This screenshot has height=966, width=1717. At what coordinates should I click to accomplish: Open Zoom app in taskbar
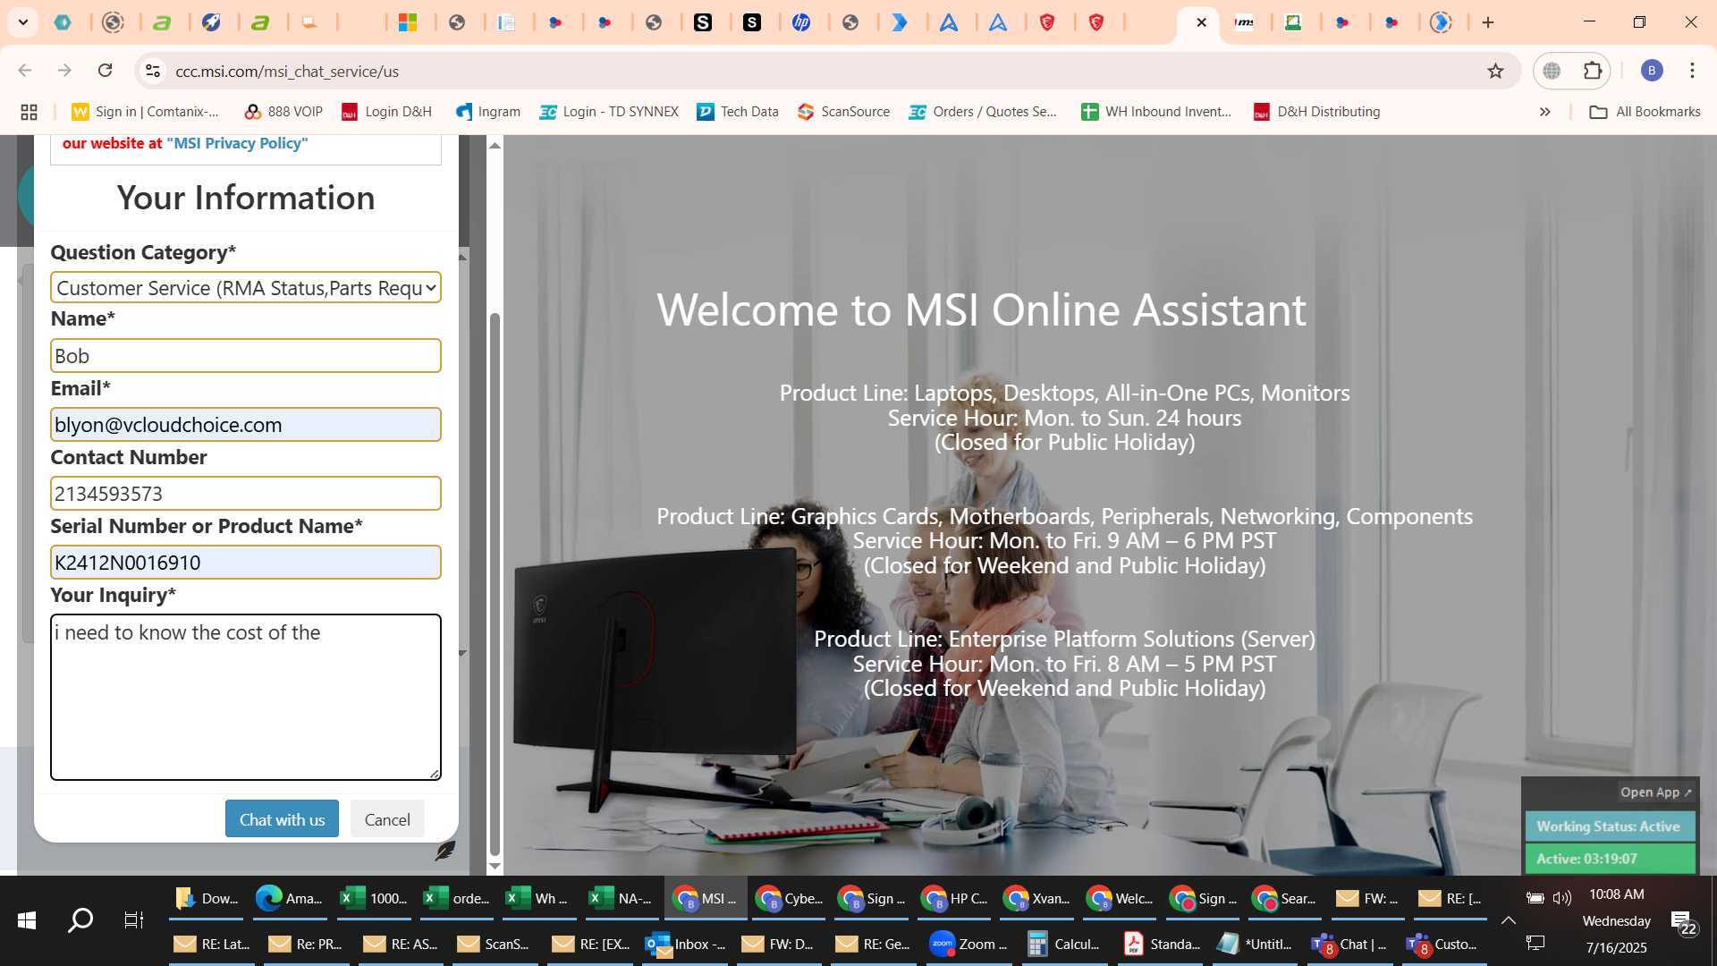[968, 945]
